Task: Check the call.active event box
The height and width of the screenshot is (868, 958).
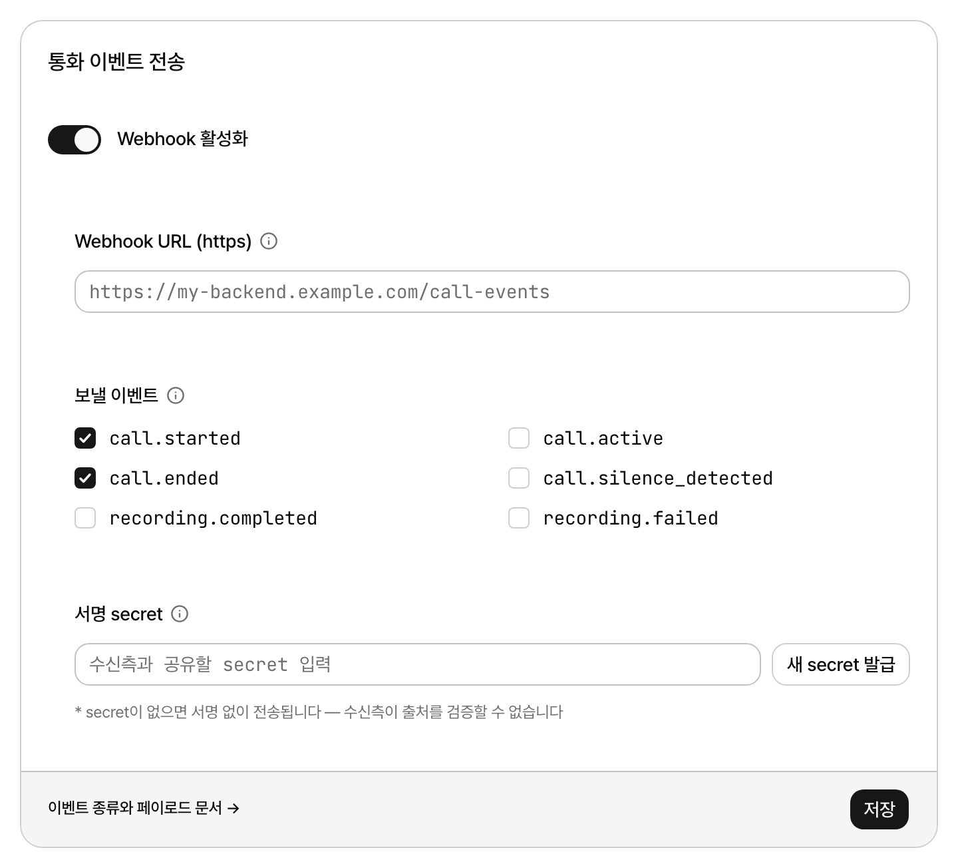Action: [x=519, y=438]
